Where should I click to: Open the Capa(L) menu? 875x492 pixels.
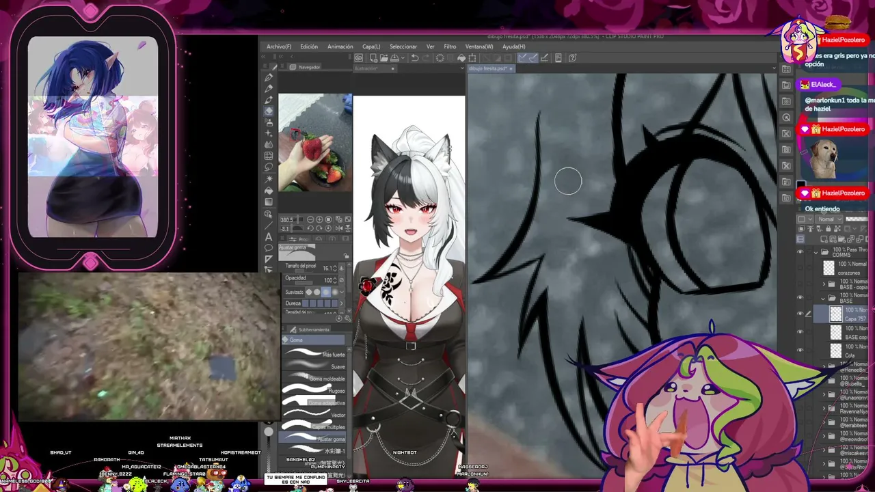tap(371, 46)
